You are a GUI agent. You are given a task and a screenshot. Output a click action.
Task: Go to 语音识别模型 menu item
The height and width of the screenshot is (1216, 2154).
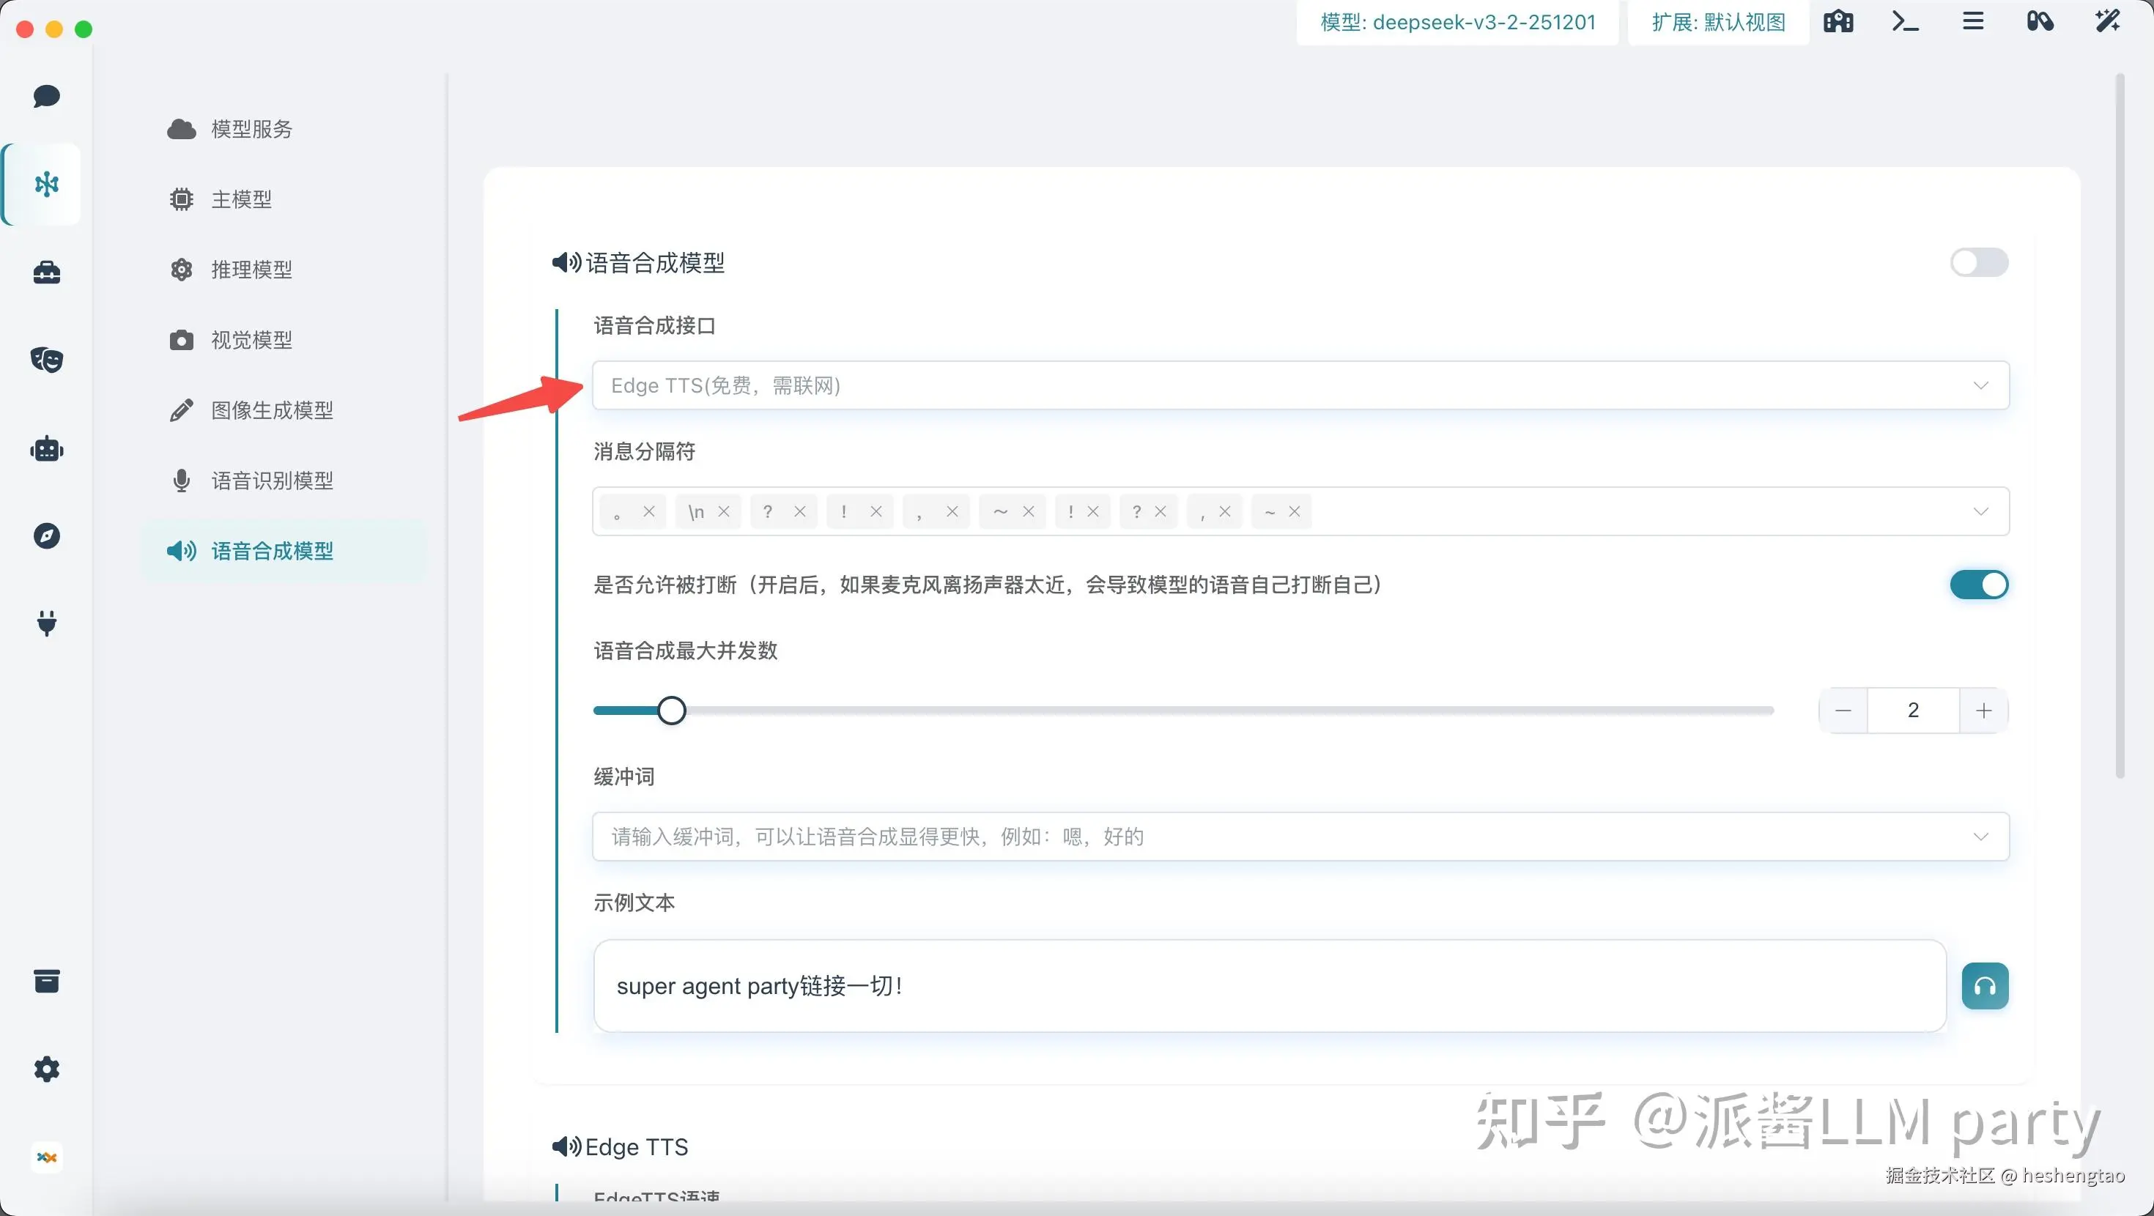(x=272, y=481)
